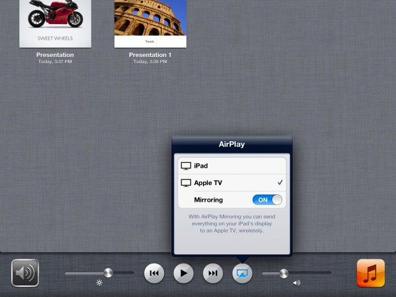Tap the mute speaker icon in the bottom-left corner
Screen dimensions: 396x297
(x=25, y=273)
